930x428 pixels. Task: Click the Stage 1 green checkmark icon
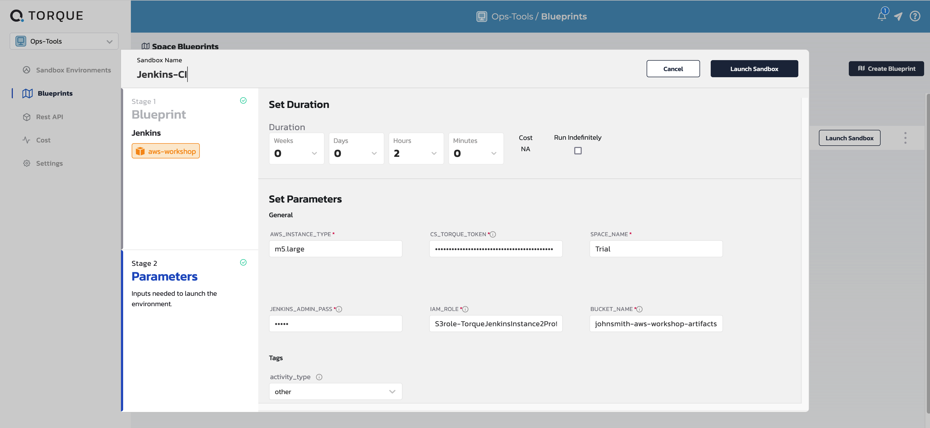(243, 100)
